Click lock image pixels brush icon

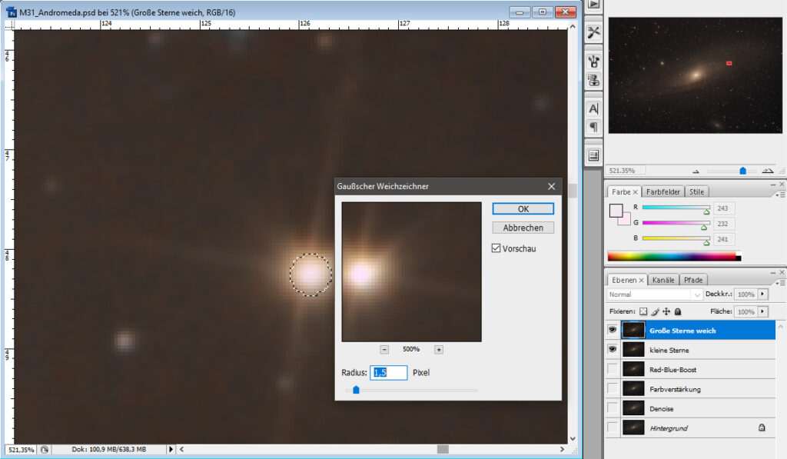[x=655, y=311]
